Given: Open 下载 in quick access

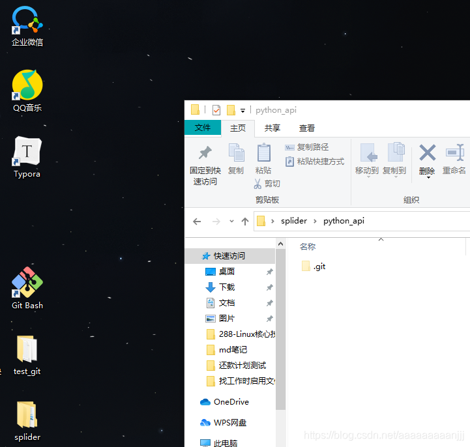Looking at the screenshot, I should tap(227, 287).
